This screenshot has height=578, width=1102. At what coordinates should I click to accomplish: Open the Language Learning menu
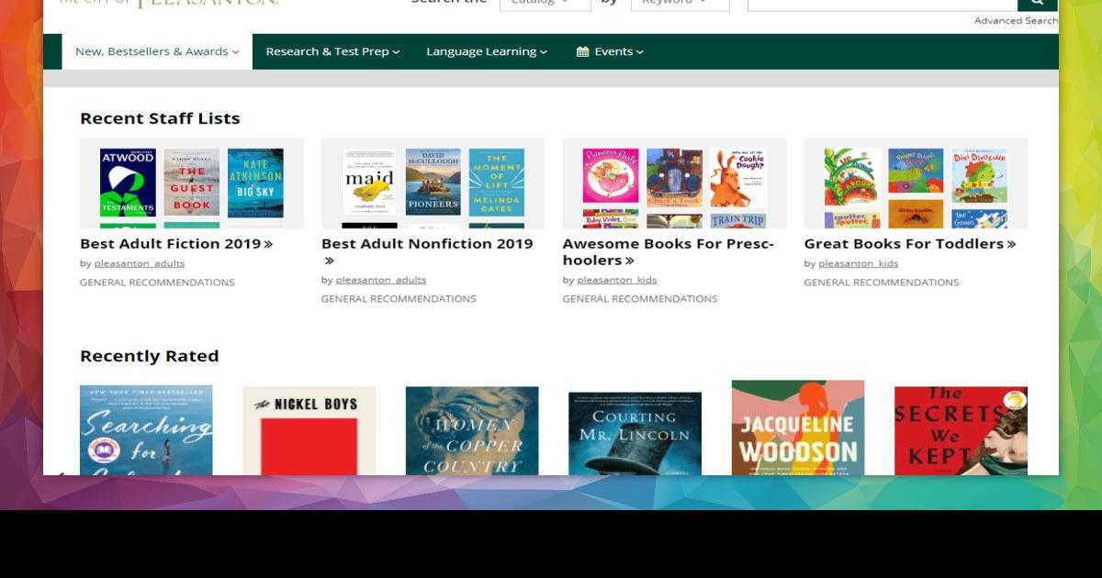tap(487, 51)
